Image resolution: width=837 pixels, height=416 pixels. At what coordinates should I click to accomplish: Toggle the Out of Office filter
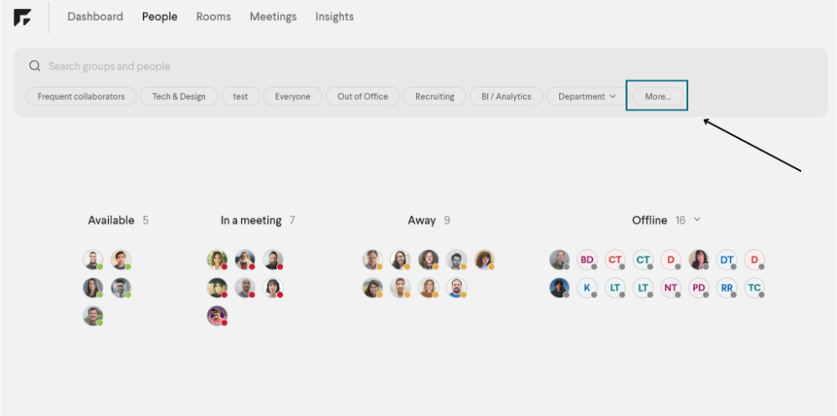tap(362, 96)
